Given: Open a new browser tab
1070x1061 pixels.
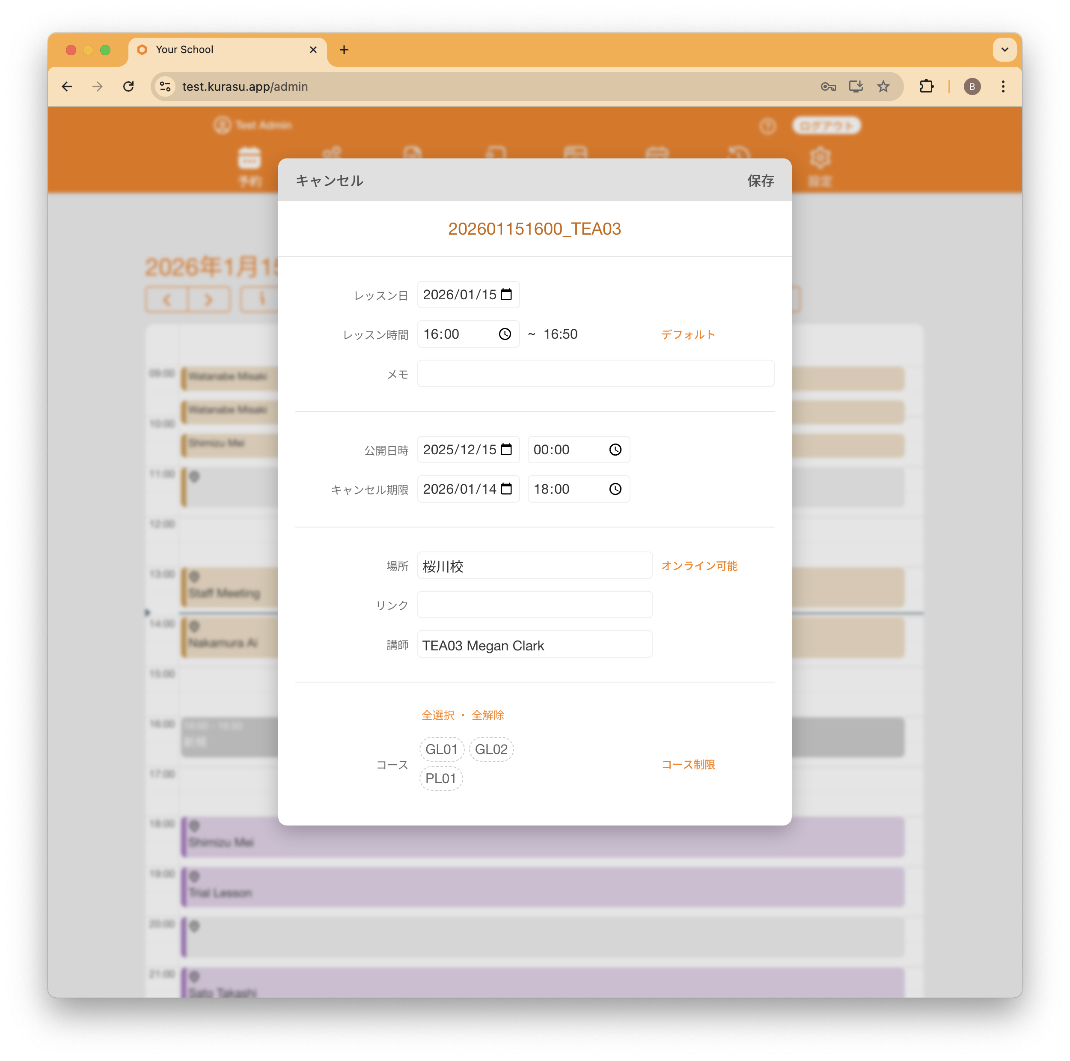Looking at the screenshot, I should (x=344, y=50).
